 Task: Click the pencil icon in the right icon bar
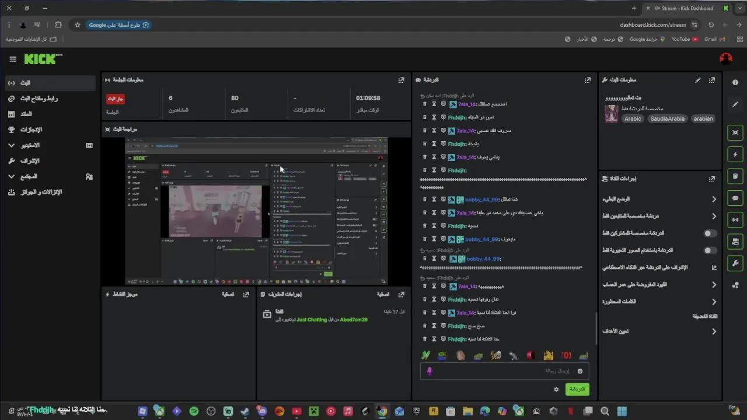(x=735, y=104)
